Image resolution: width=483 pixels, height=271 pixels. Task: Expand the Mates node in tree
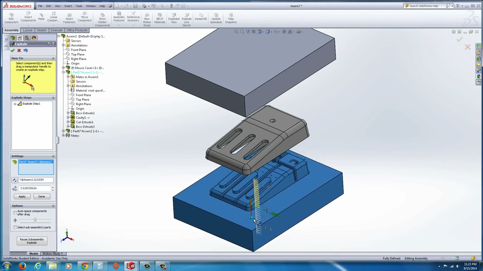63,136
